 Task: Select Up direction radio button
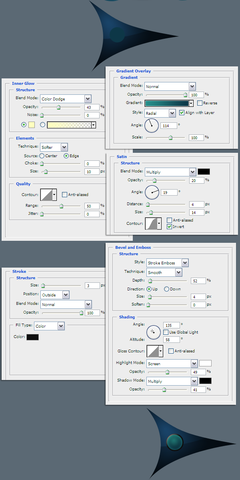(149, 289)
